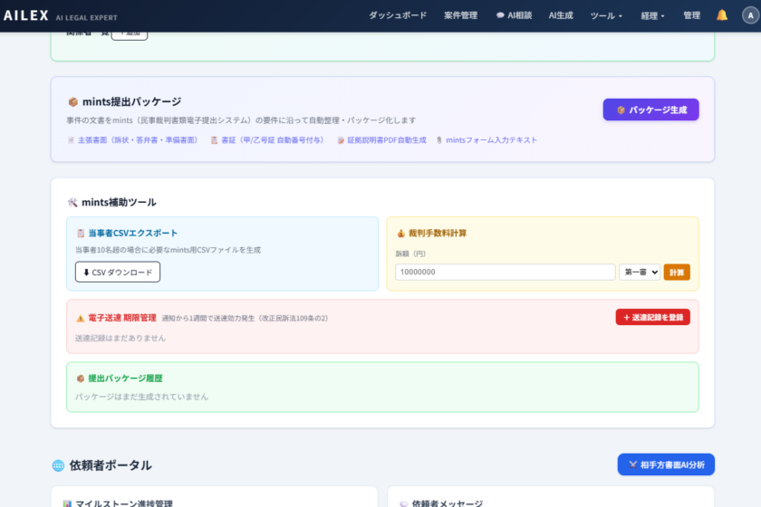
Task: Click the globe icon beside 依頼者ポータル
Action: pyautogui.click(x=58, y=465)
